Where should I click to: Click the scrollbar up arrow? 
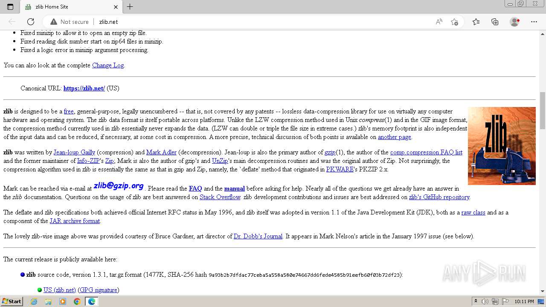(x=543, y=34)
